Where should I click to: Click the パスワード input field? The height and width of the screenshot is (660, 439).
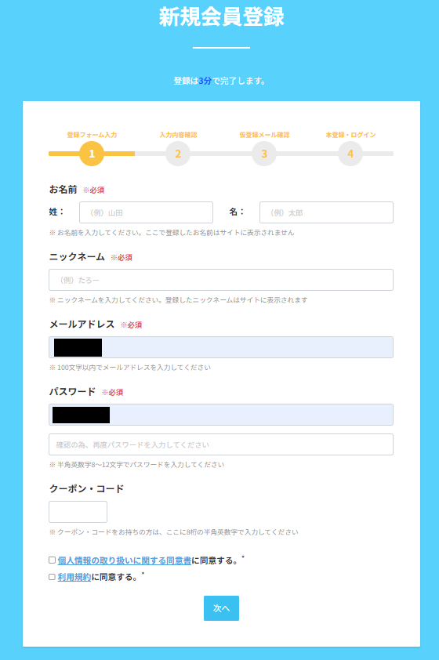point(221,415)
